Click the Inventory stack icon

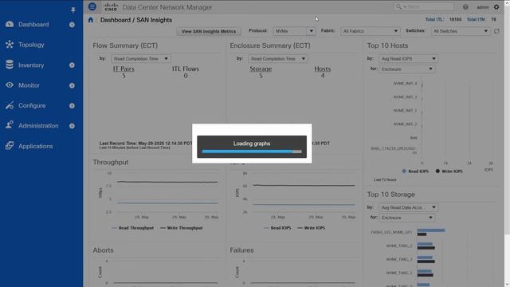pos(10,65)
